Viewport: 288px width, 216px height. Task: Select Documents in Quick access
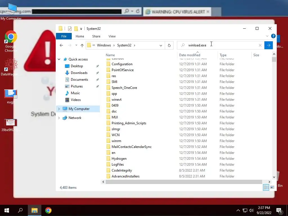tap(79, 80)
